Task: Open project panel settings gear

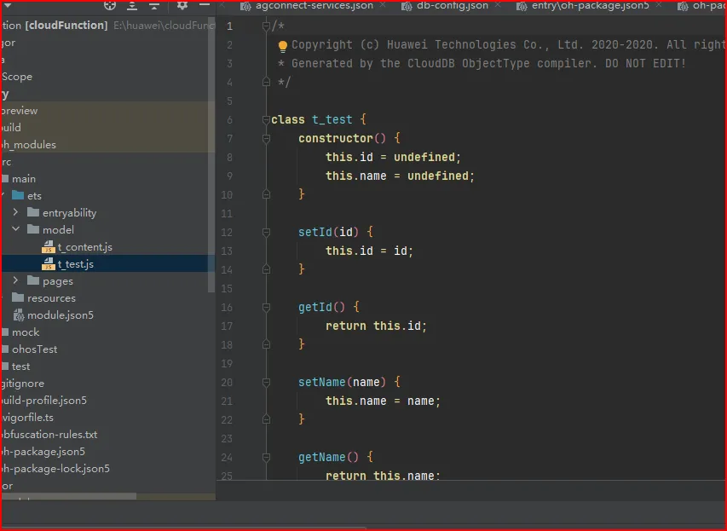Action: tap(182, 5)
